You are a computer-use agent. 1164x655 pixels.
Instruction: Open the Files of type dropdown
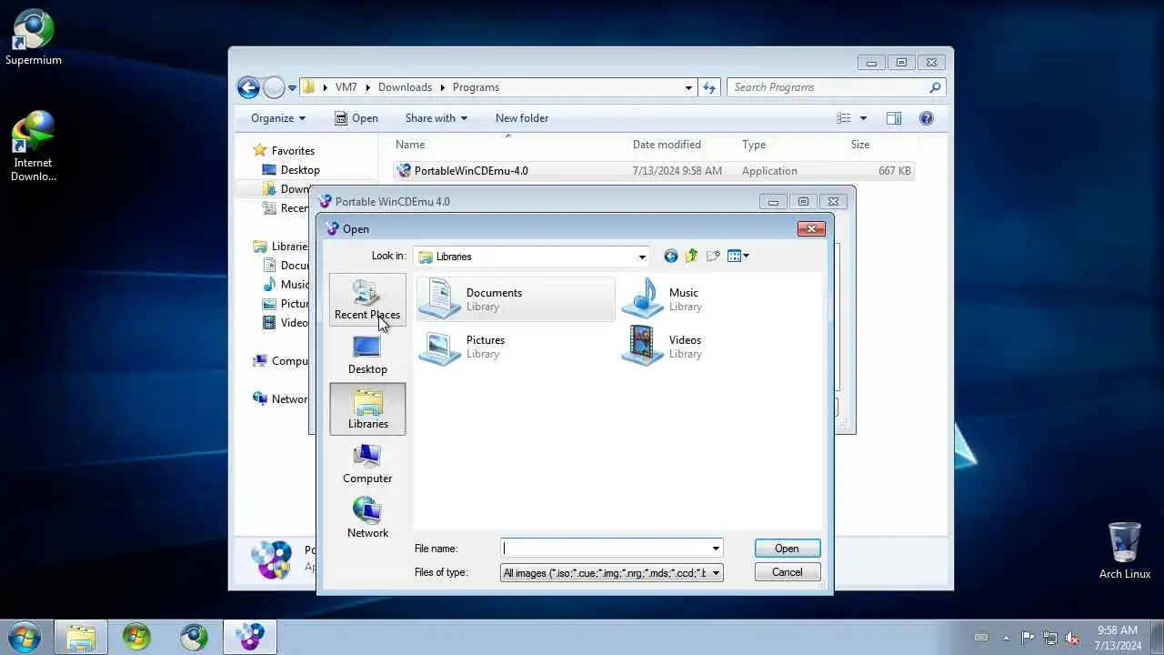pyautogui.click(x=716, y=572)
